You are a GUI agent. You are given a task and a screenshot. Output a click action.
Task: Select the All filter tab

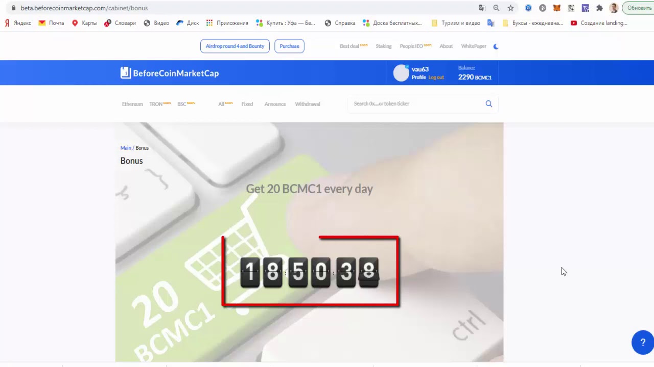pos(225,104)
